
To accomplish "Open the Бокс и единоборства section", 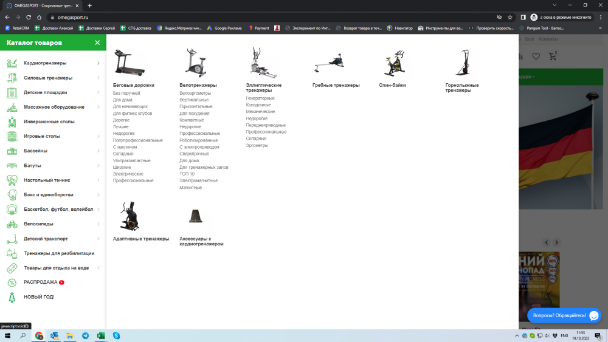I will tap(49, 195).
